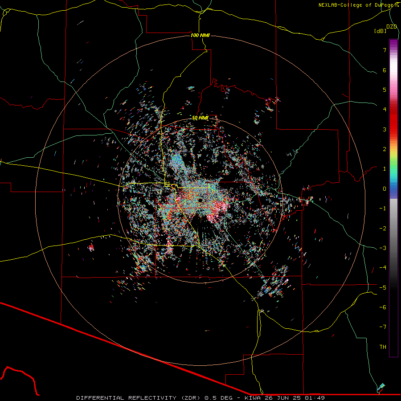Click the '-5' value on the color scale
This screenshot has height=401, width=401.
[383, 288]
